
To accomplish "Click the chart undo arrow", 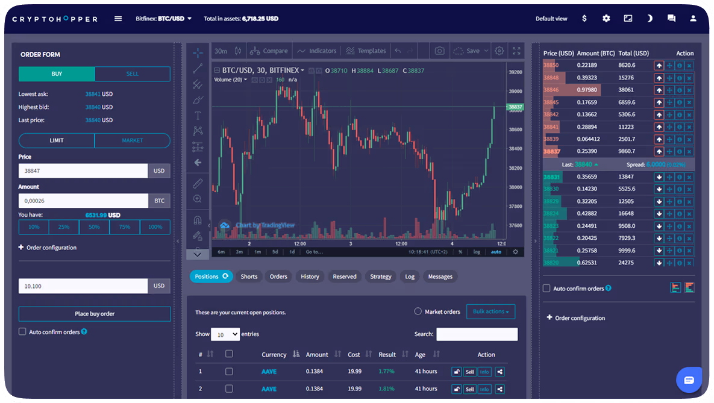I will click(x=398, y=51).
